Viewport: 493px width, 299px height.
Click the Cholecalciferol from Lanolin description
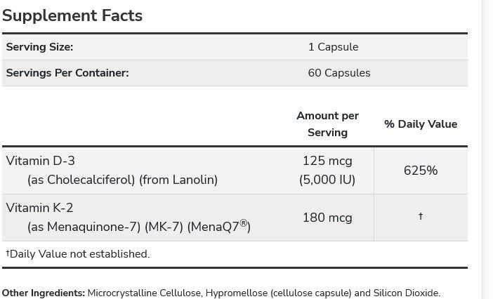point(122,180)
